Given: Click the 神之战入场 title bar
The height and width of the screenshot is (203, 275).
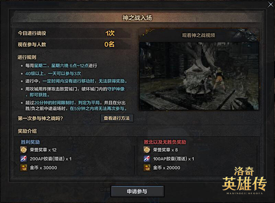Looking at the screenshot, I should tap(137, 18).
